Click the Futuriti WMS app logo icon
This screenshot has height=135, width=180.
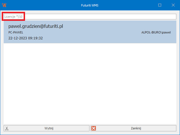pyautogui.click(x=4, y=5)
